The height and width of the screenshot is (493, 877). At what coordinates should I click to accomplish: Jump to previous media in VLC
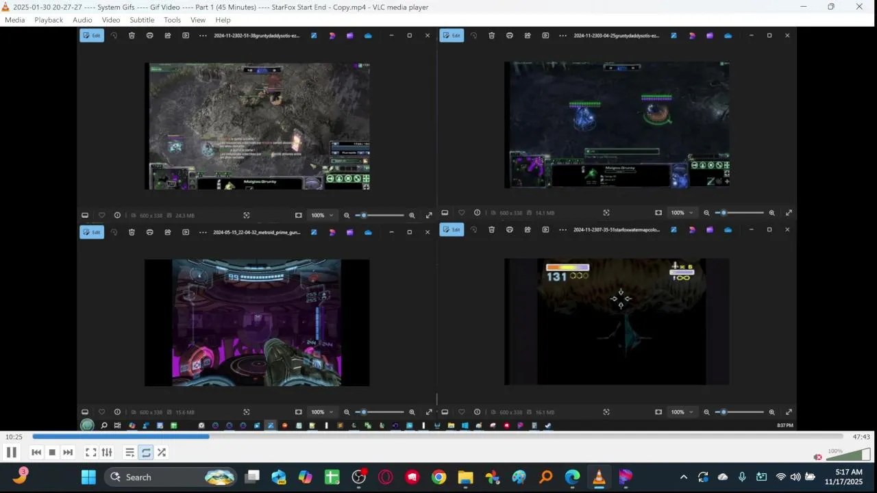(x=36, y=452)
